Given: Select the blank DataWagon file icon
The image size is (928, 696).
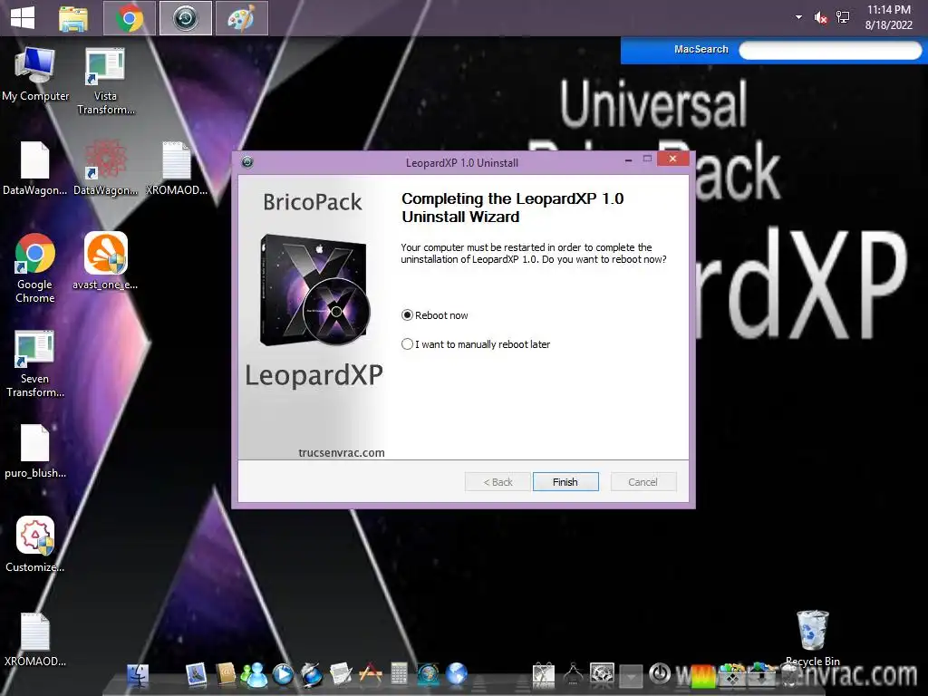Looking at the screenshot, I should click(x=35, y=168).
